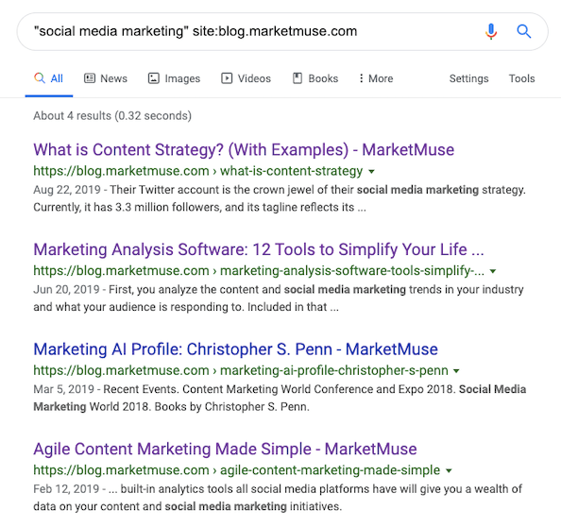Open the Tools menu

tap(521, 78)
